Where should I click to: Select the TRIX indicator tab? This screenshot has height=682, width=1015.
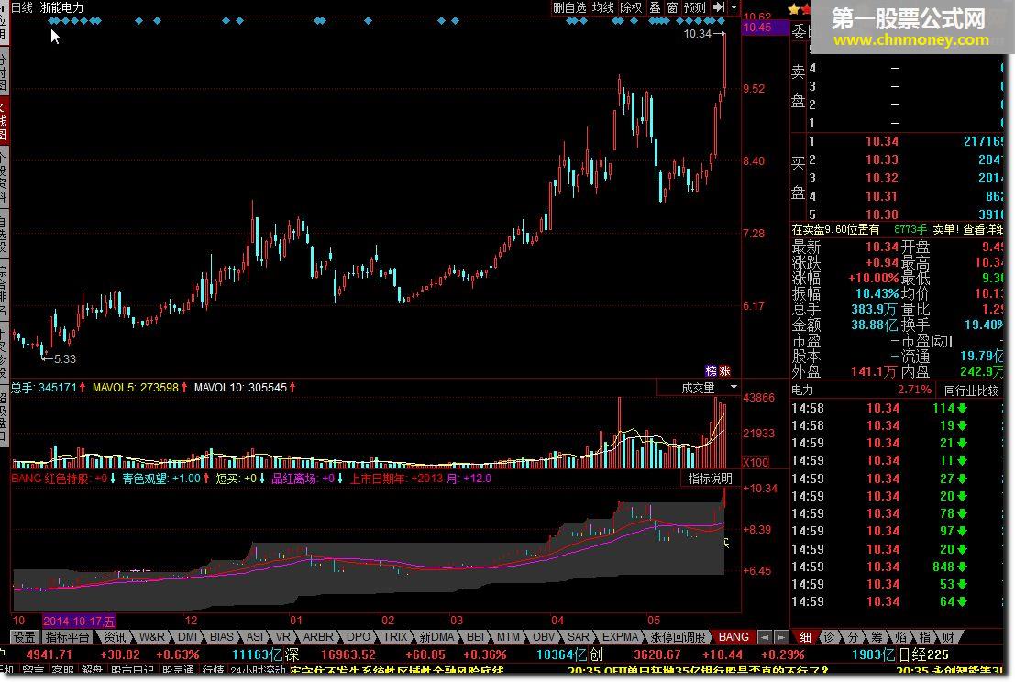(395, 637)
